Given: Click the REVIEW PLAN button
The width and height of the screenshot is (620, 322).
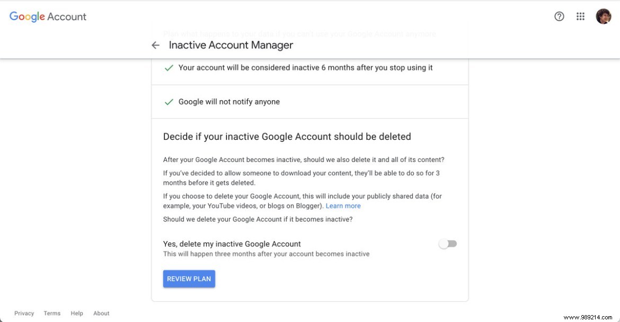Looking at the screenshot, I should (189, 279).
